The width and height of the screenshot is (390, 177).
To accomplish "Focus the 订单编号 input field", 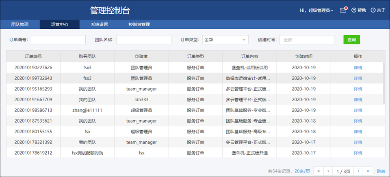I will [58, 40].
